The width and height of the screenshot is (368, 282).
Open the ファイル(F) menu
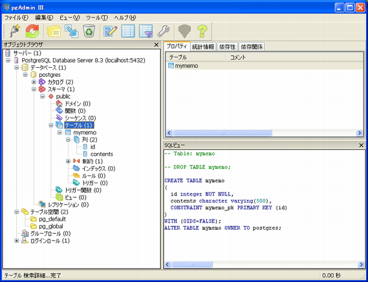pyautogui.click(x=16, y=17)
